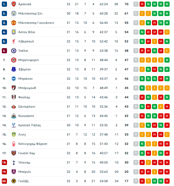
Task: Open the Μπρέντφορντ team link
Action: [28, 60]
